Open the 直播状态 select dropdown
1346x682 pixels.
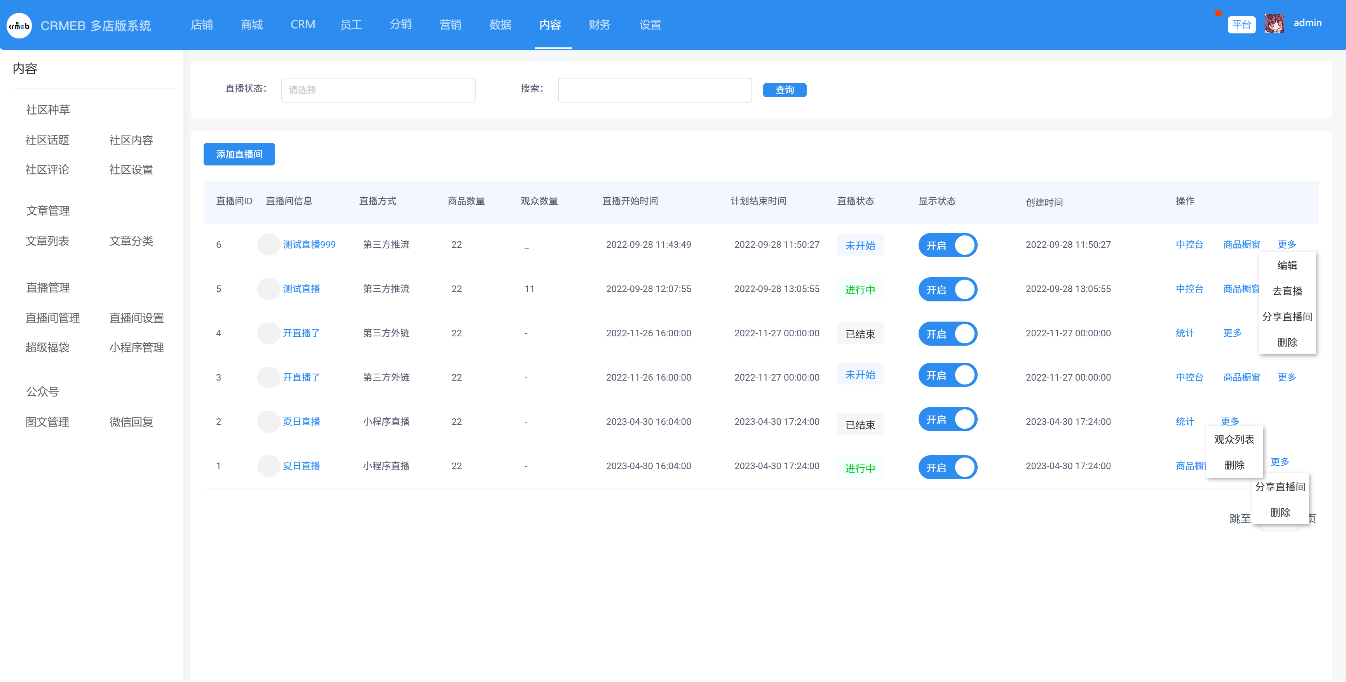[378, 90]
